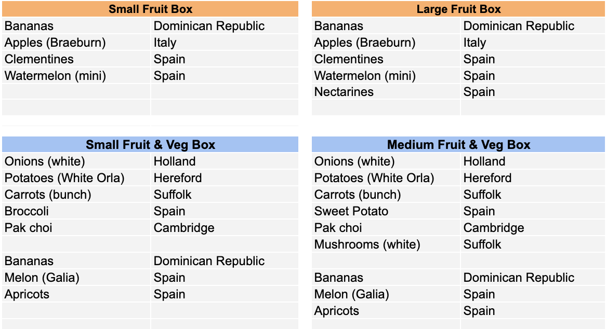
Task: Click the Medium Fruit & Veg Box header
Action: click(x=458, y=144)
